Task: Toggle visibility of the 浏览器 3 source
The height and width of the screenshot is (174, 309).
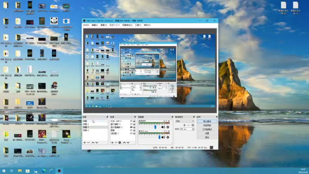Action: pos(131,133)
